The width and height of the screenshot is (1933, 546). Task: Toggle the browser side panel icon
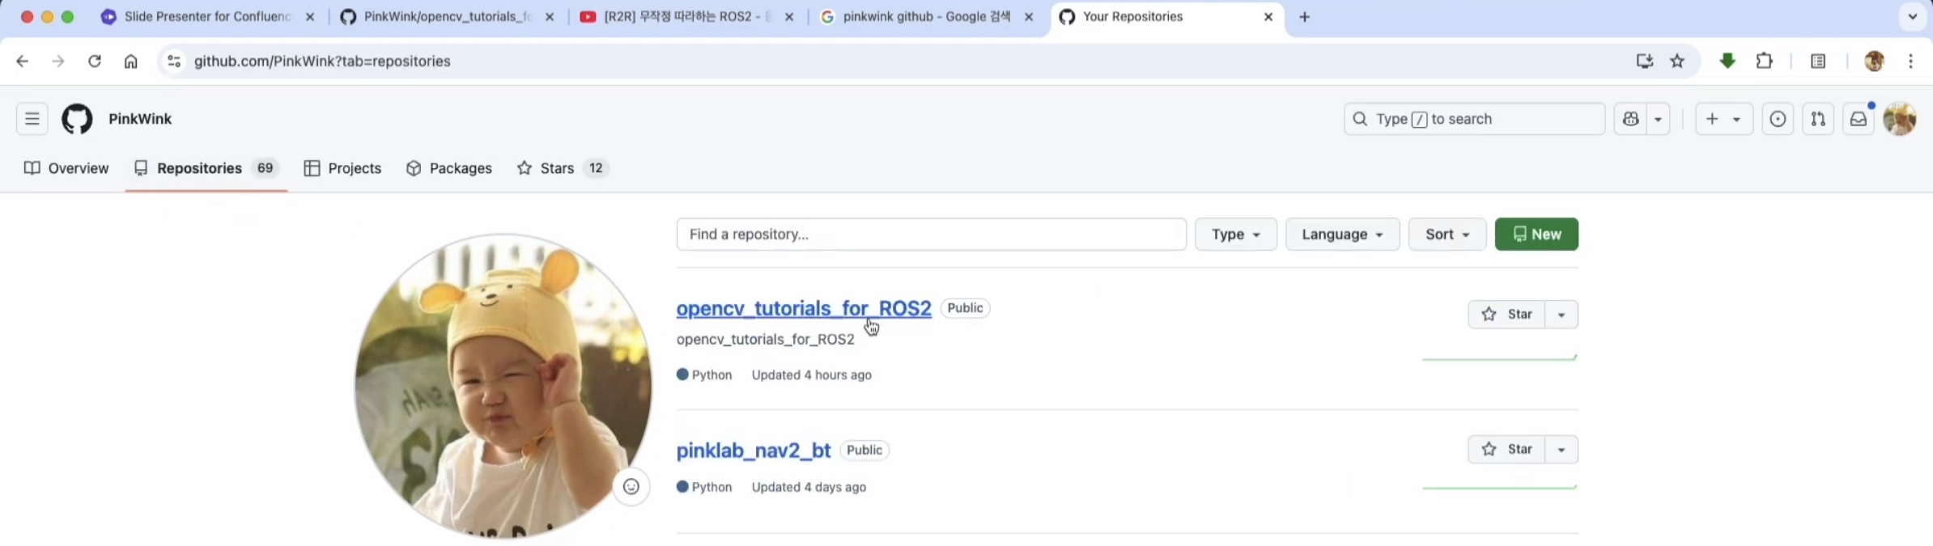pos(1818,61)
